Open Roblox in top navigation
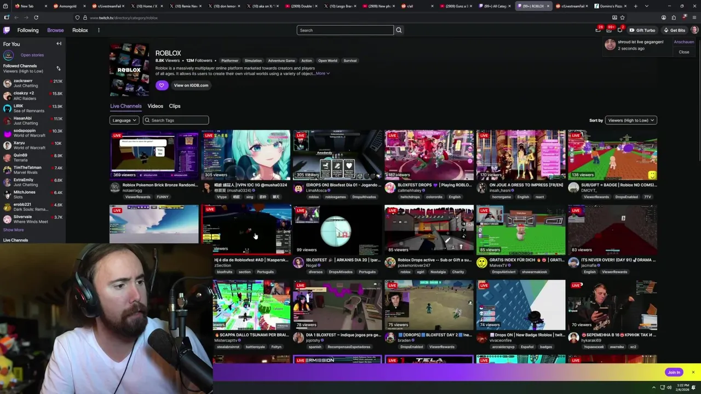 pos(80,30)
